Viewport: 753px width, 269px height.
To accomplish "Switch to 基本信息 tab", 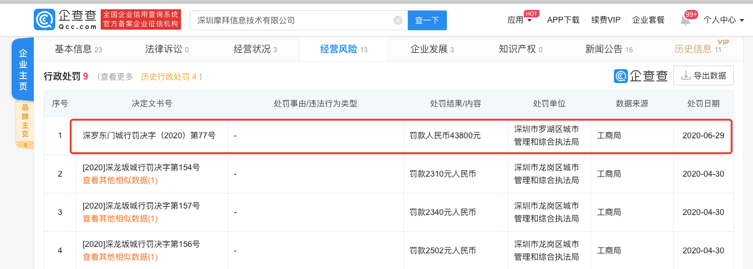I will (x=78, y=49).
